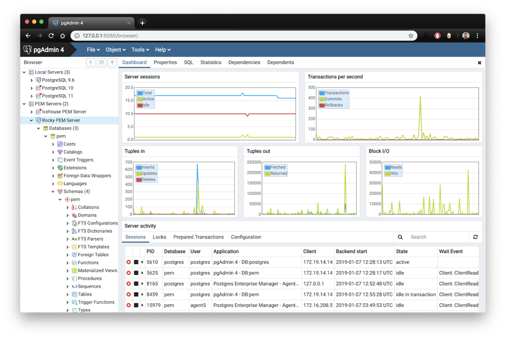Switch to the Locks tab
The height and width of the screenshot is (338, 505).
coord(160,237)
